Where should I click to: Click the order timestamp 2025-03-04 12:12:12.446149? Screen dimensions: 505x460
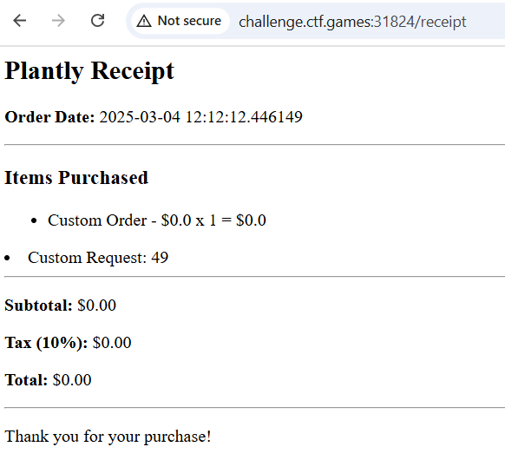(x=201, y=117)
